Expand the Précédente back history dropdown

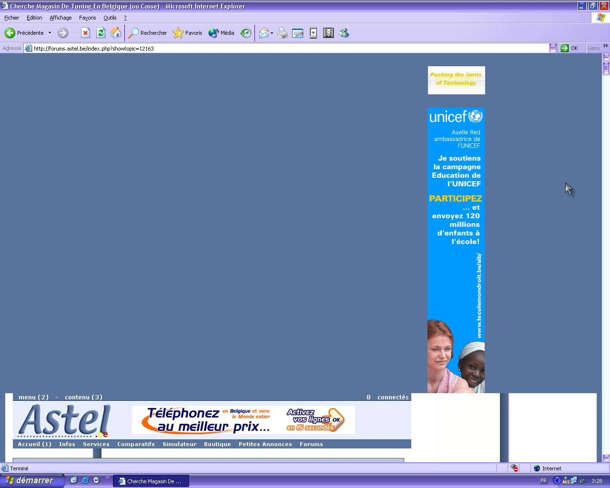(x=50, y=33)
